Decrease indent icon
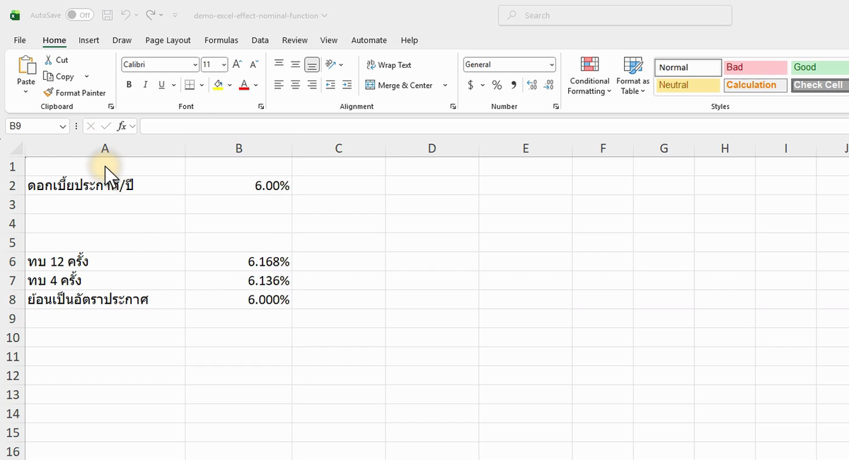Image resolution: width=849 pixels, height=460 pixels. pyautogui.click(x=330, y=85)
